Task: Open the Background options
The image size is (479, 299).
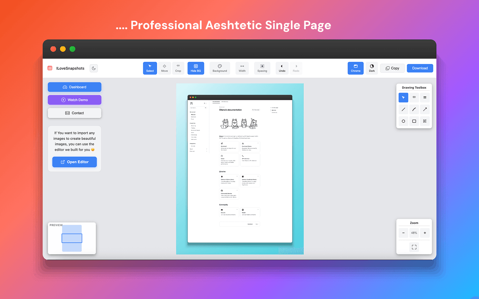Action: pos(220,68)
